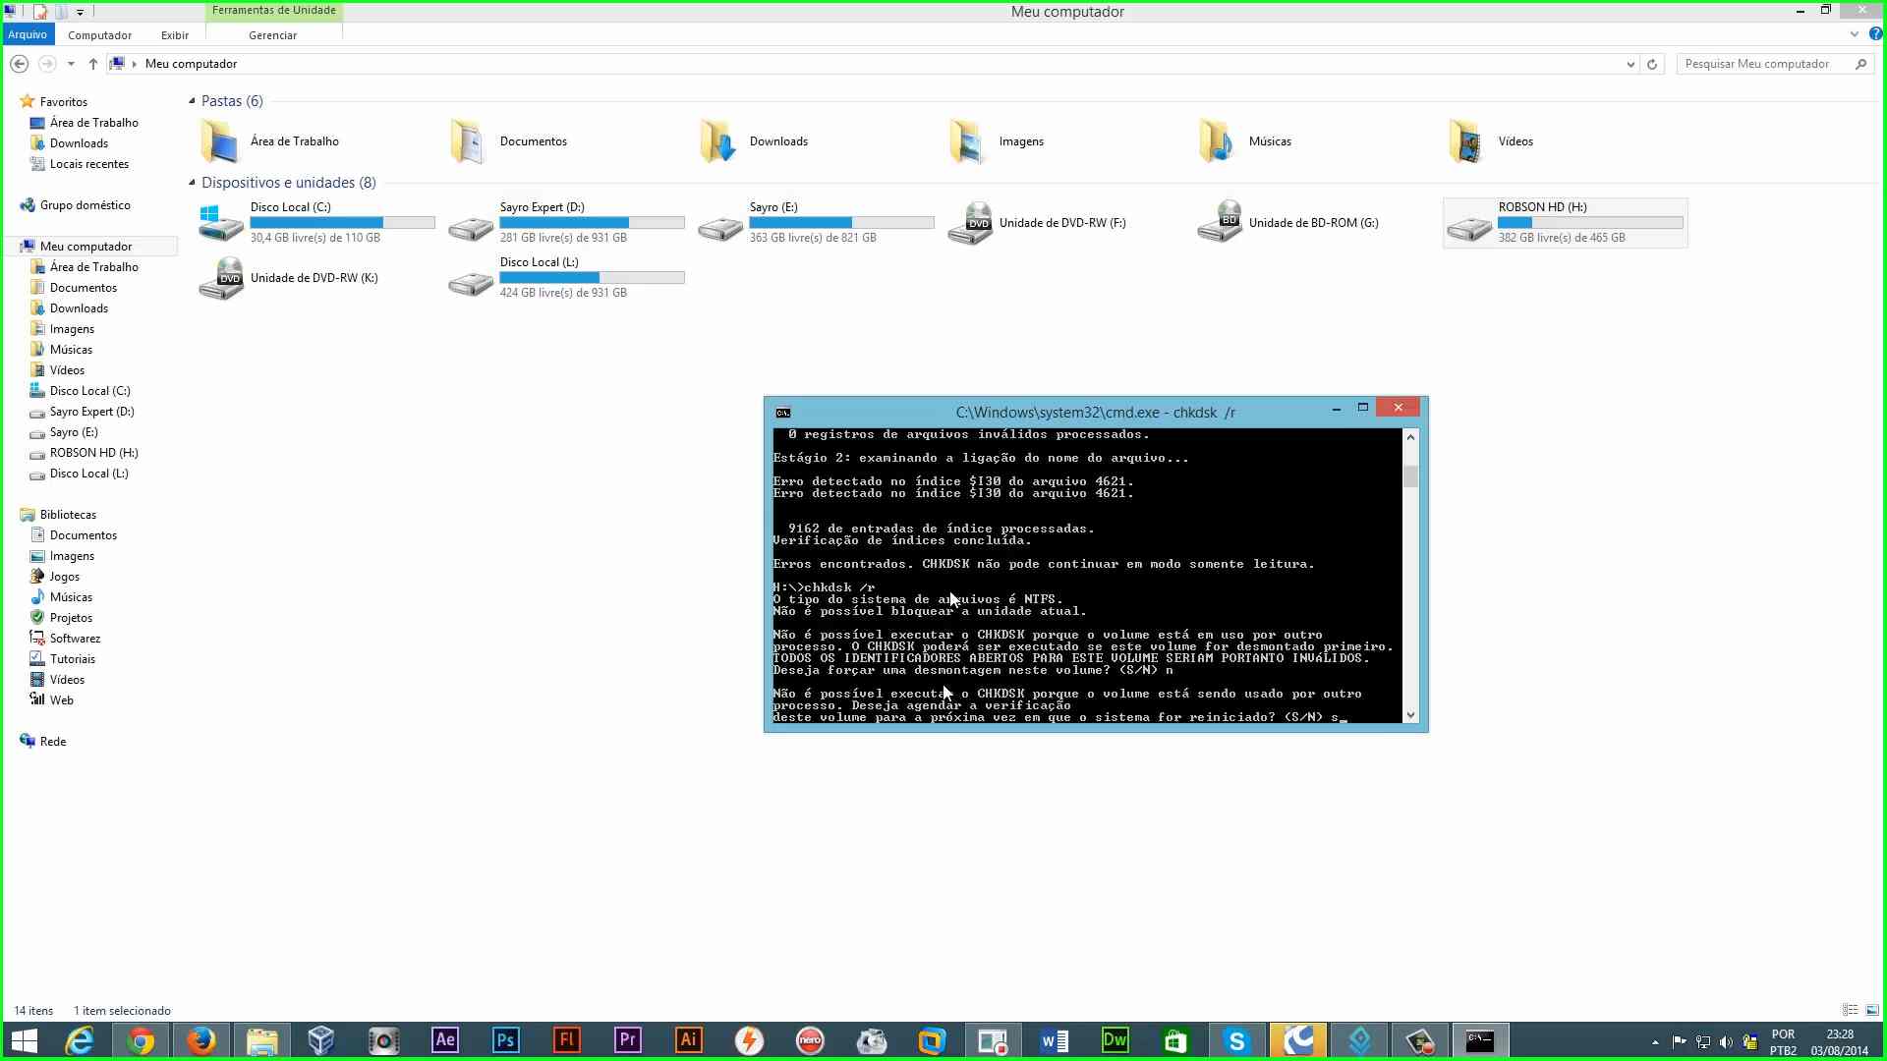Open the Arquivo menu
1887x1061 pixels.
(28, 34)
